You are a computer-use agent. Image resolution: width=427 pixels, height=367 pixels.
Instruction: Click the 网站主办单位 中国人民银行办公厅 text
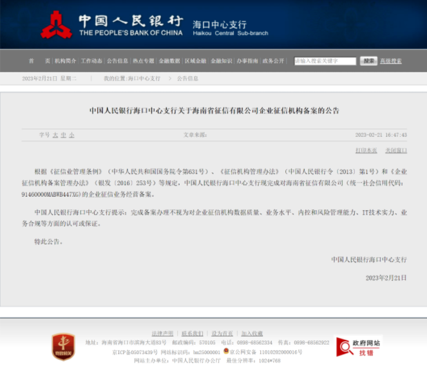click(x=177, y=361)
